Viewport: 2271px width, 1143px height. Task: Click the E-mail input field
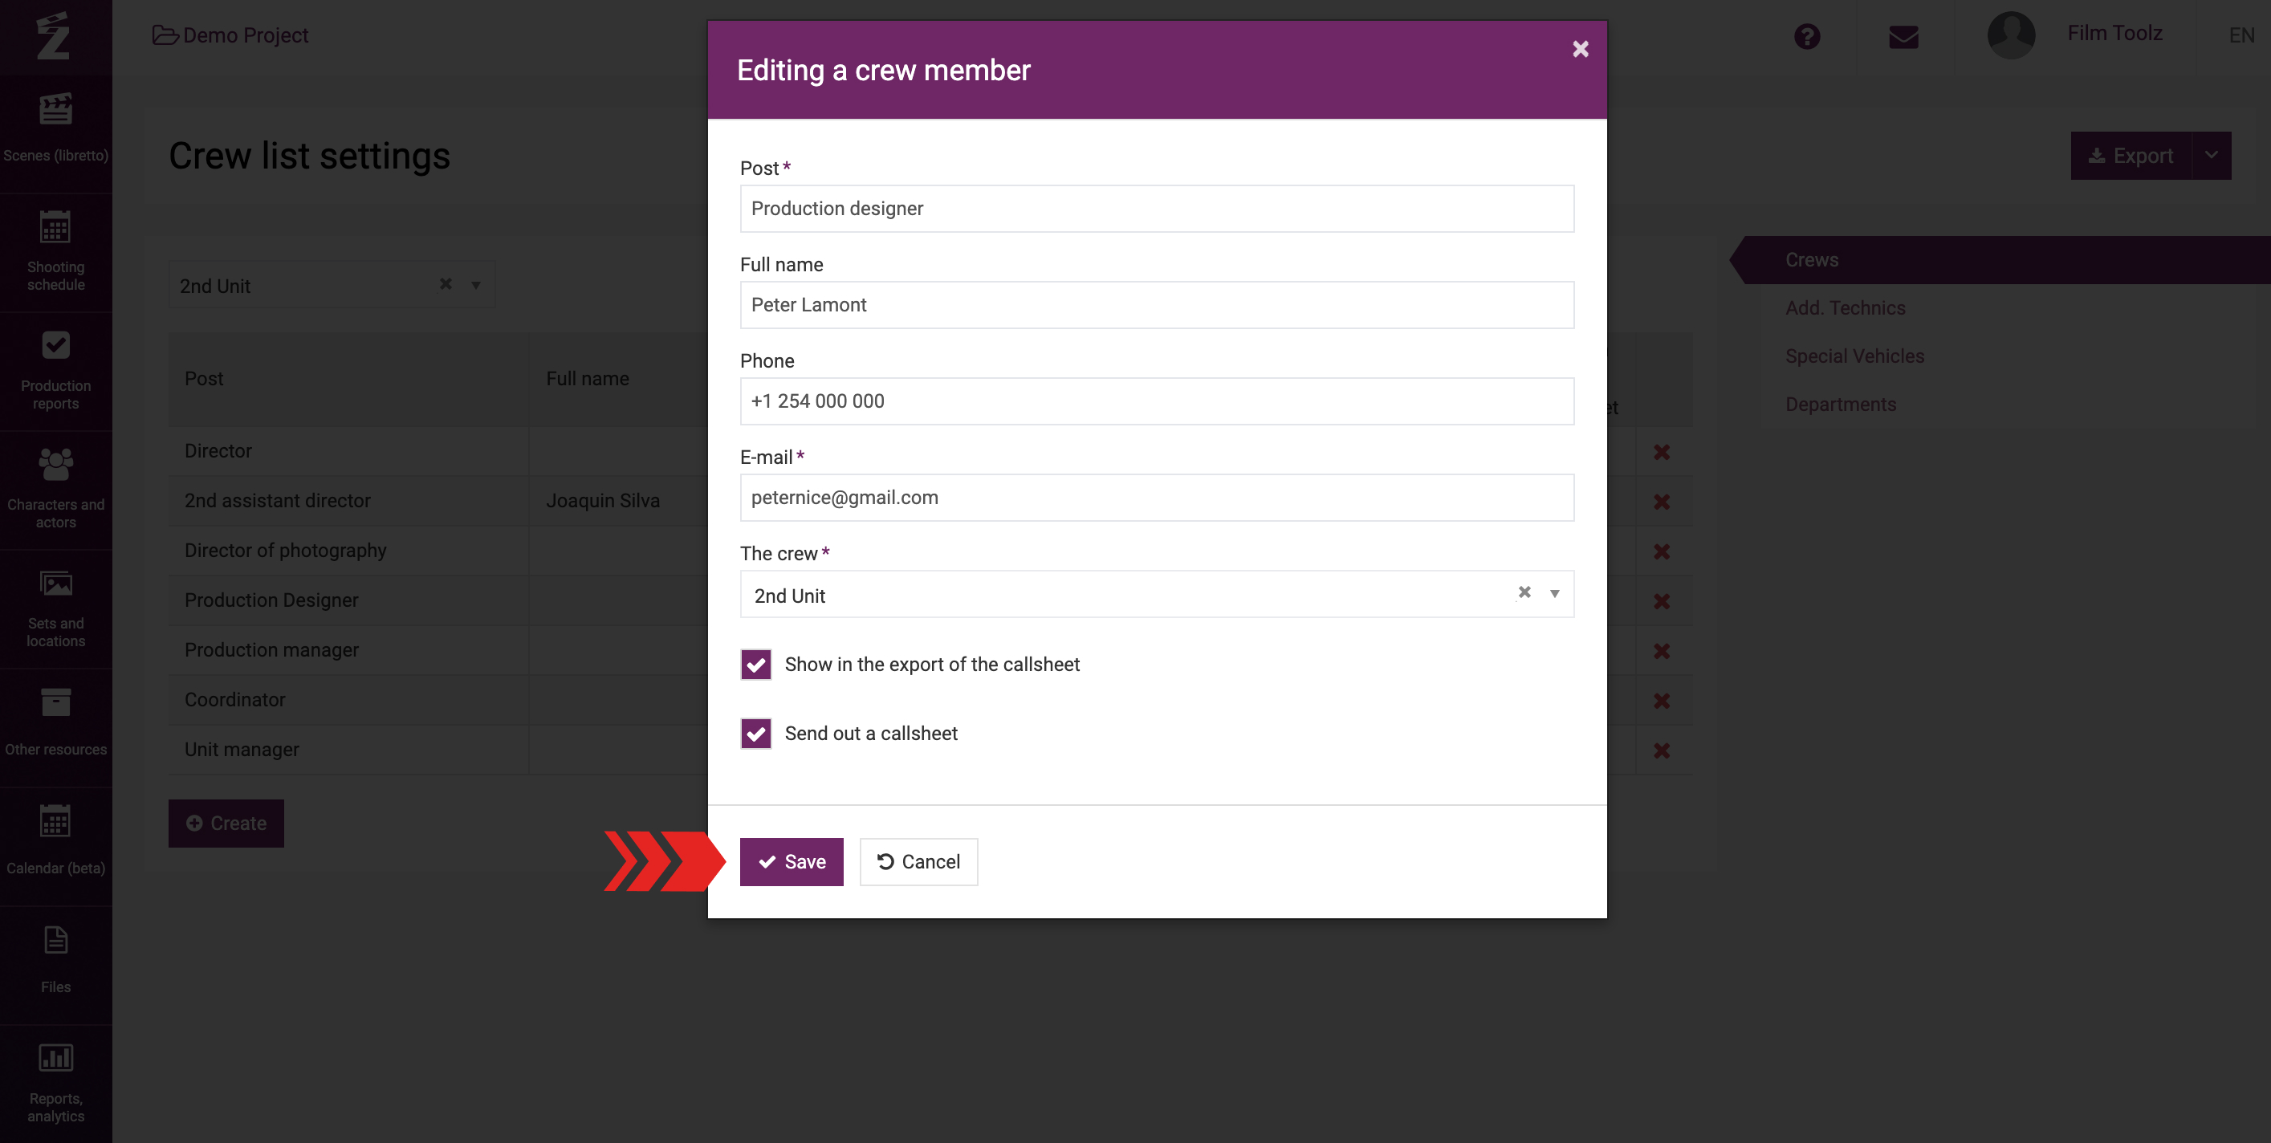pos(1157,498)
